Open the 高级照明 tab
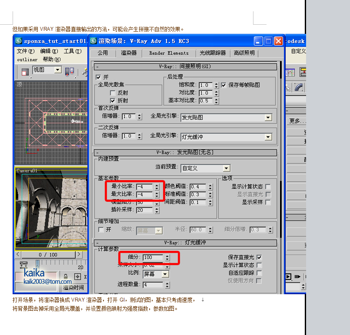The height and width of the screenshot is (335, 350). 244,53
